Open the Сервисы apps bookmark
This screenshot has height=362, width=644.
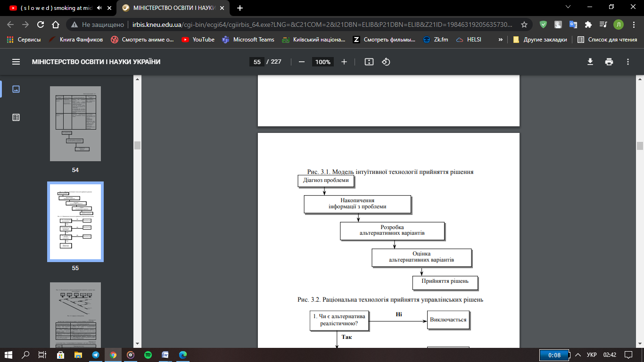pyautogui.click(x=24, y=40)
